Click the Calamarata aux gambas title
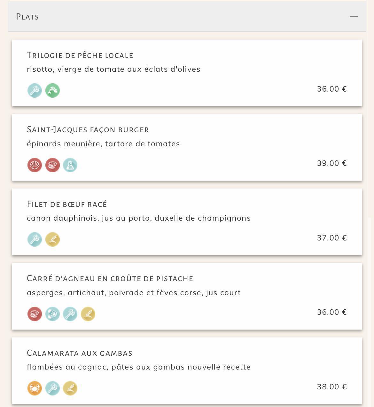 coord(80,353)
